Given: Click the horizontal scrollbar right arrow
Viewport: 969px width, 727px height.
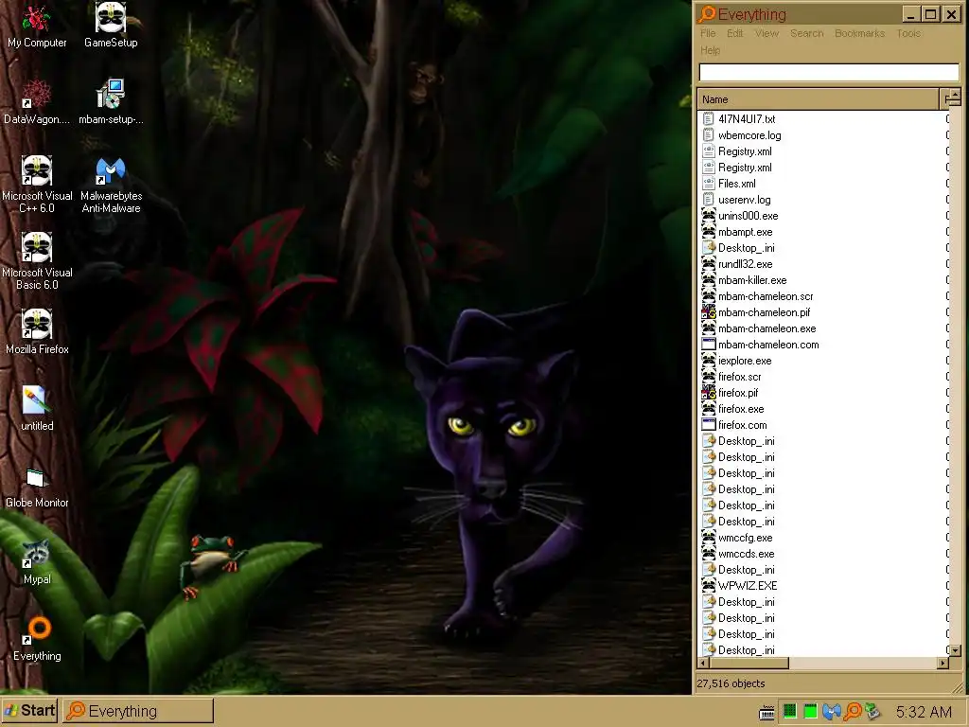Looking at the screenshot, I should [x=943, y=663].
